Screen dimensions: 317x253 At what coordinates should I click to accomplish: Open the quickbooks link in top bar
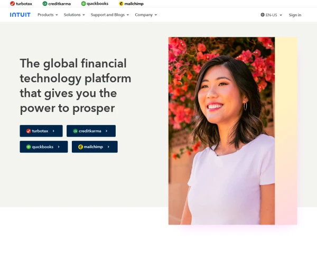(x=95, y=4)
